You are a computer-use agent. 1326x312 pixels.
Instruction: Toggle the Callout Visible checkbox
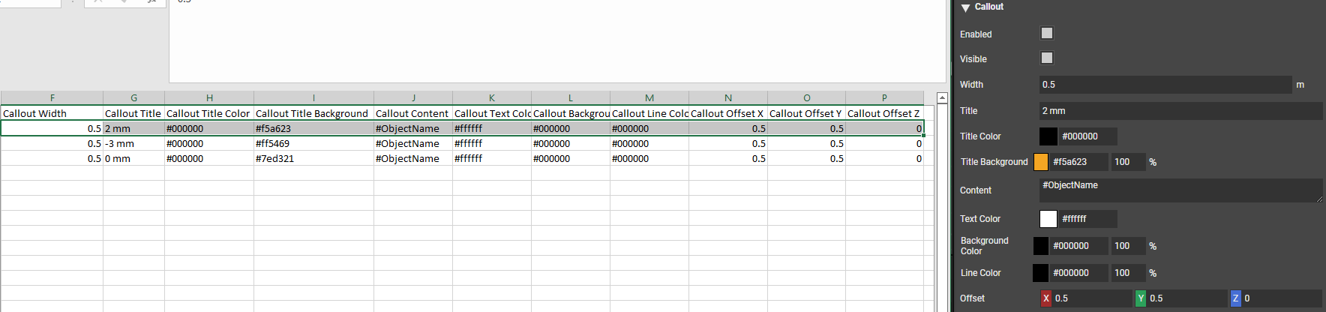tap(1047, 58)
